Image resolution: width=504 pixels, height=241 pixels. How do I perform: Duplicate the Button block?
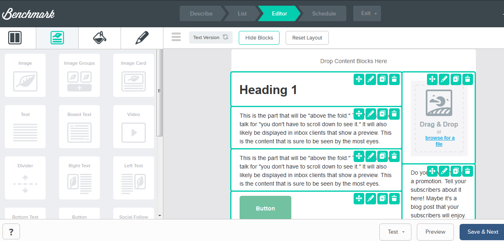pyautogui.click(x=382, y=198)
